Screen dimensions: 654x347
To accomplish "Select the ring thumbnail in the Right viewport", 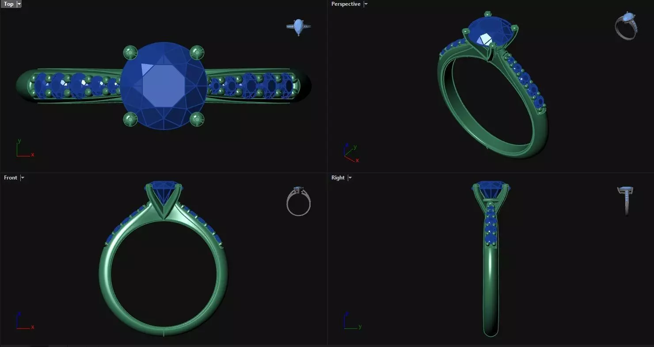I will 625,201.
